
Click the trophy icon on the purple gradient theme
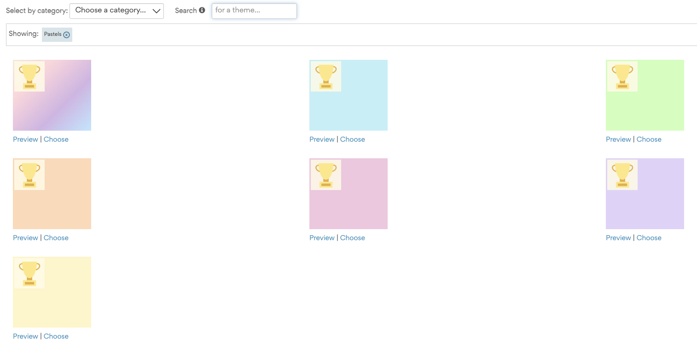click(x=29, y=76)
